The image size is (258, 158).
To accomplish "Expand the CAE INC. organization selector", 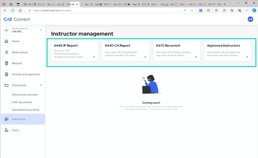I will [23, 30].
